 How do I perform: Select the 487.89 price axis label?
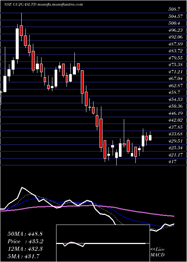[x=175, y=44]
